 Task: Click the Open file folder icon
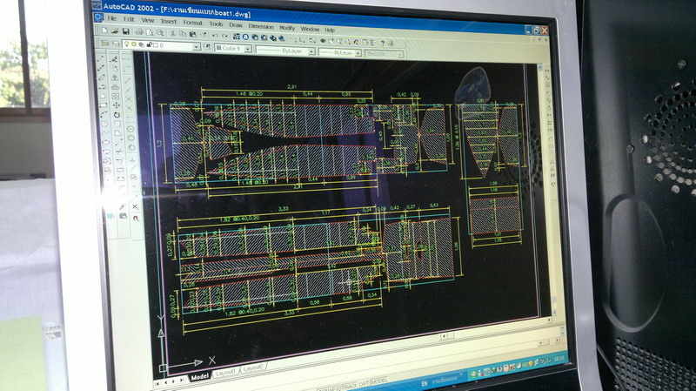coord(115,31)
